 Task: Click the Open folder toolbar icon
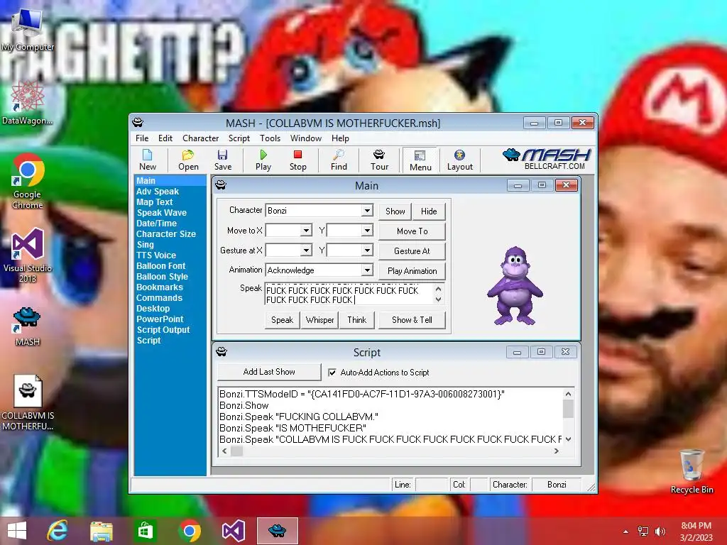pos(188,160)
